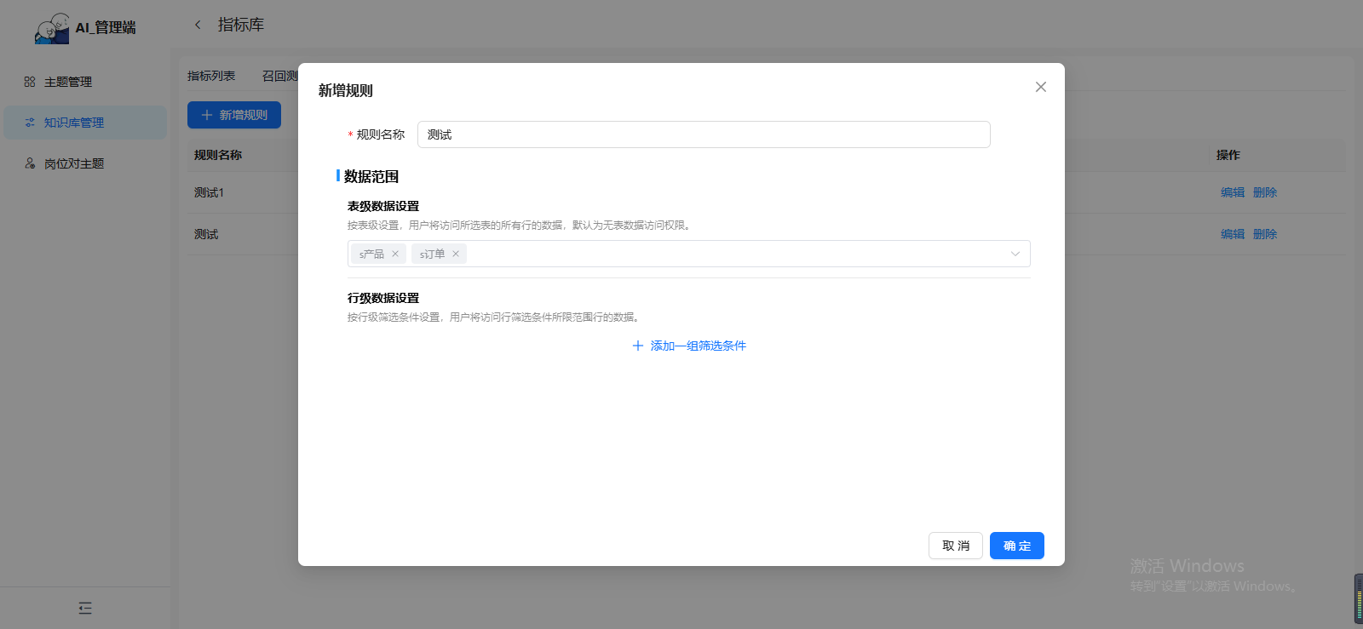
Task: Select 知识库管理 in the sidebar
Action: tap(74, 123)
